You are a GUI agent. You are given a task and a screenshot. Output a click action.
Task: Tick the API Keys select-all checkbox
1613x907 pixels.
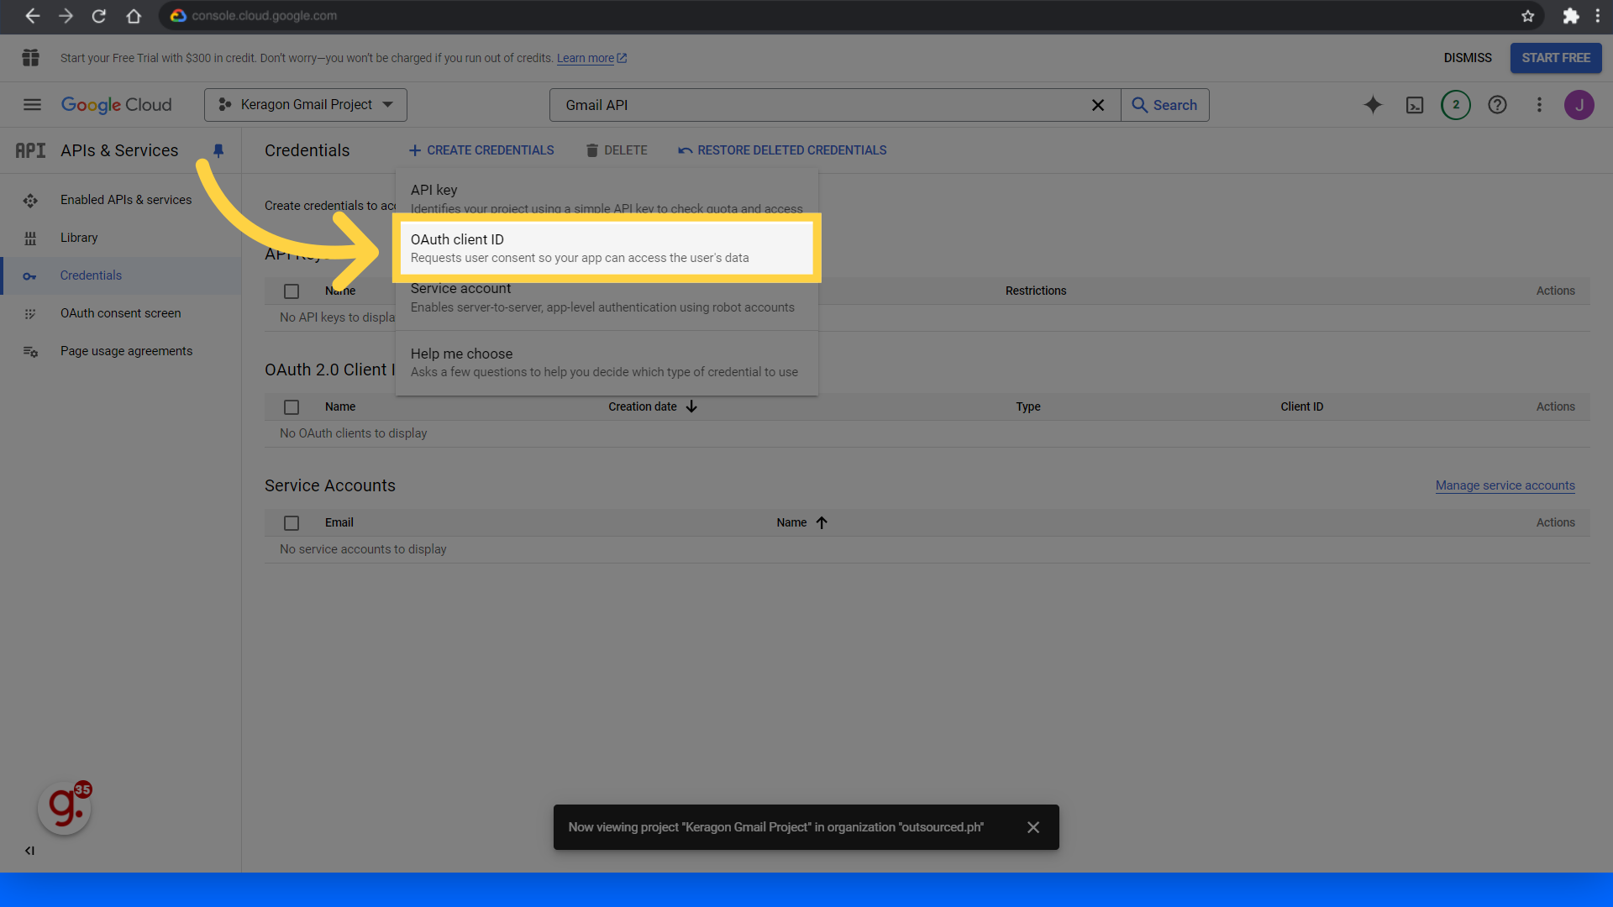(x=292, y=291)
